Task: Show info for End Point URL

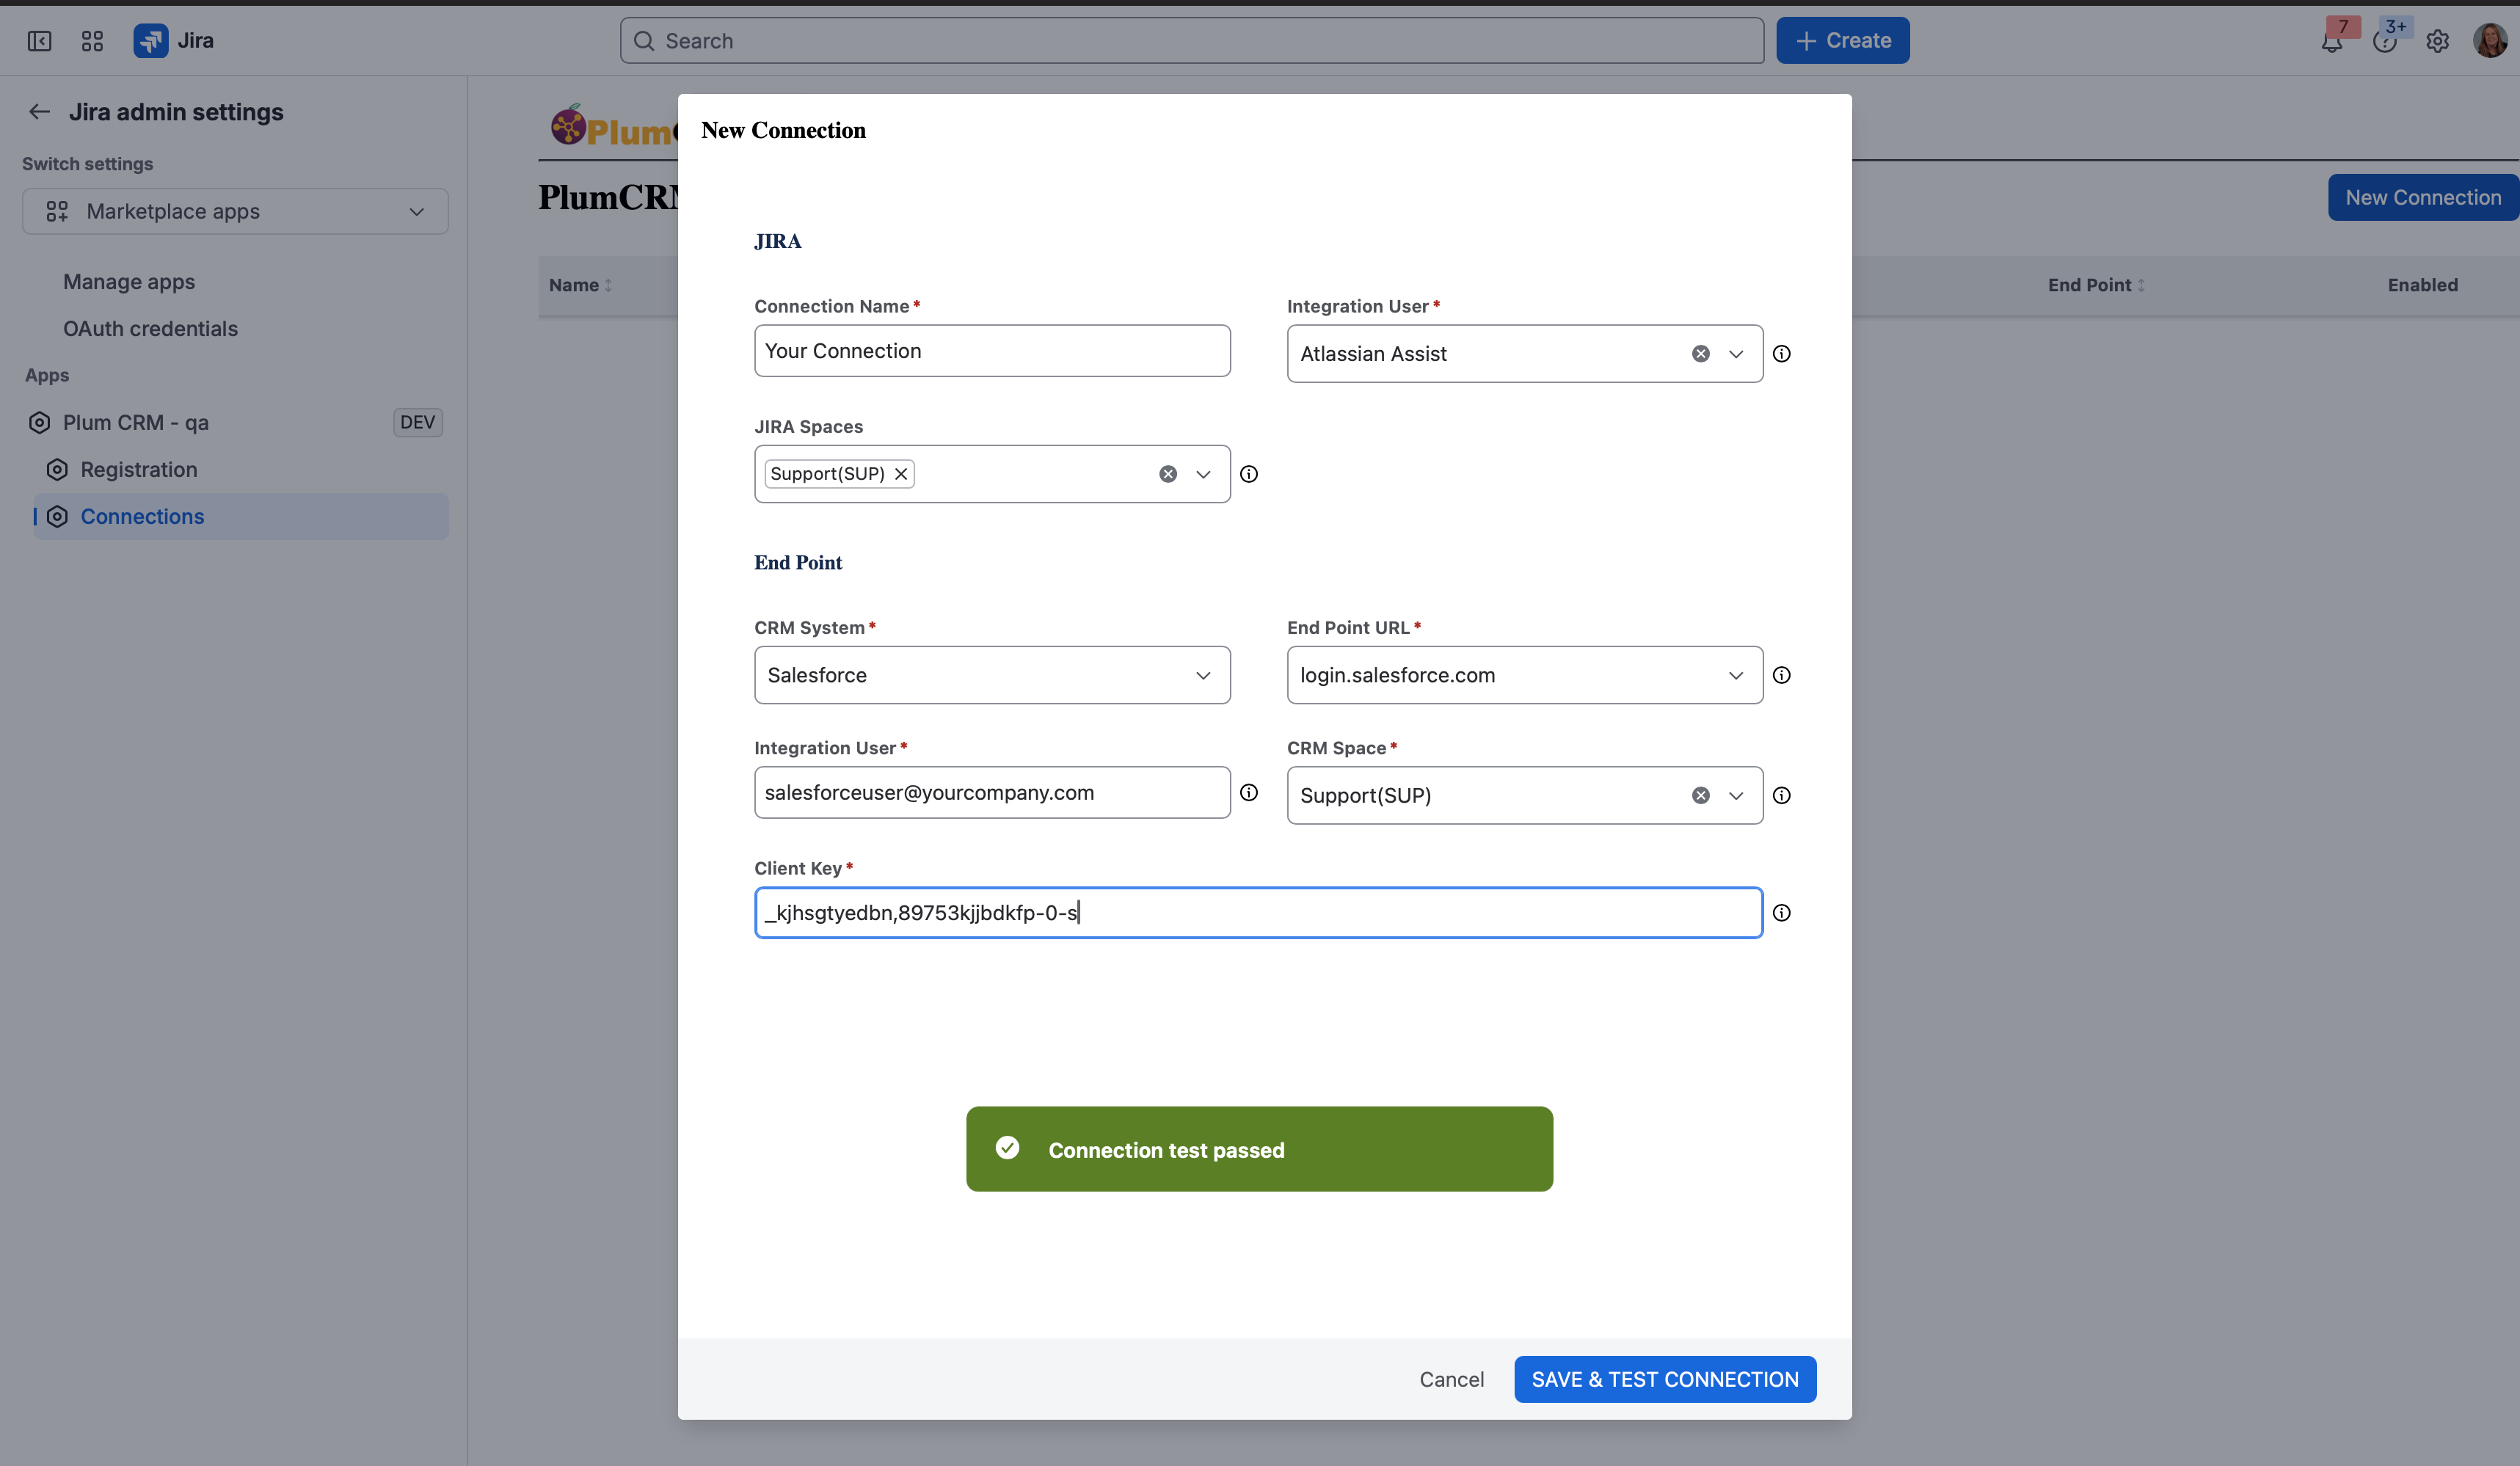Action: point(1782,675)
